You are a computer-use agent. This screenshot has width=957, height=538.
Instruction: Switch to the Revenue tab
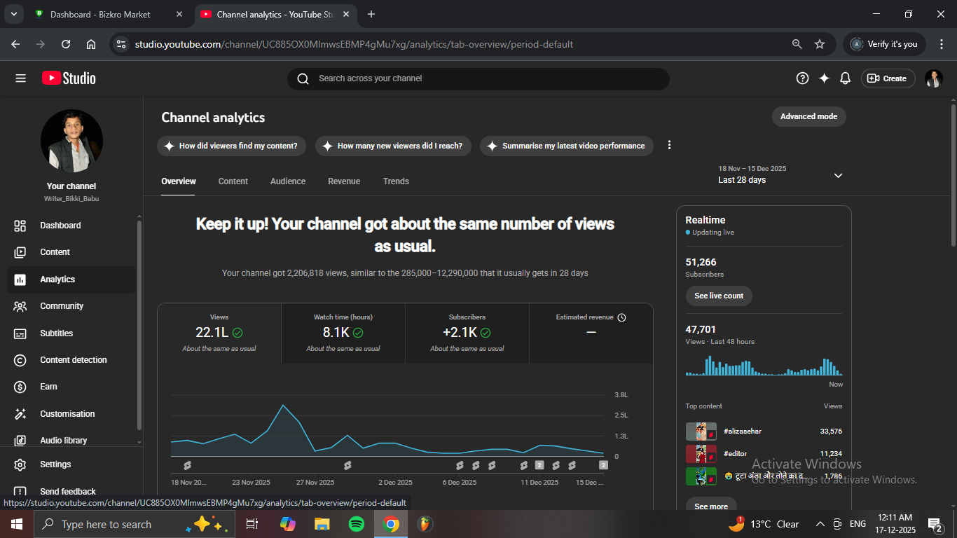[344, 181]
